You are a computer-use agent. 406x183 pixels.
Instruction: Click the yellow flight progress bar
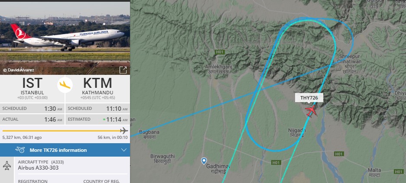[x=62, y=131]
